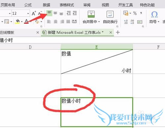This screenshot has height=128, width=165.
Task: Close the 在线模板 tab
Action: click(38, 32)
